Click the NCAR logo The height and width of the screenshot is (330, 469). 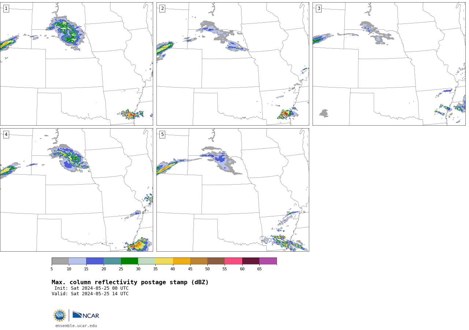tap(86, 315)
